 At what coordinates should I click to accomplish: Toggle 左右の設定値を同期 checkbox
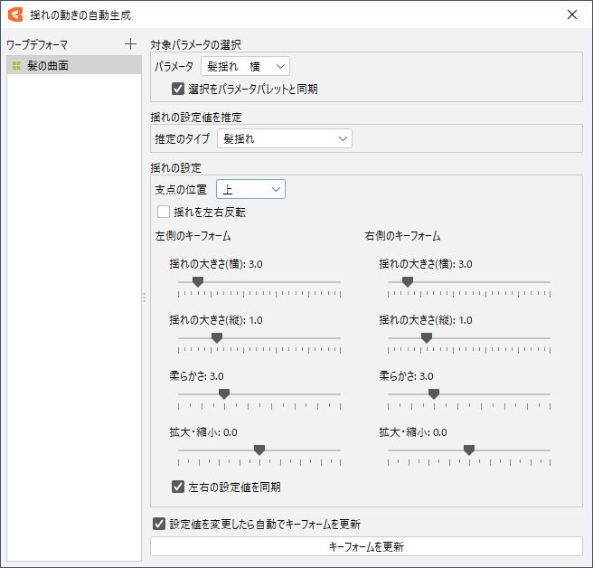point(178,487)
